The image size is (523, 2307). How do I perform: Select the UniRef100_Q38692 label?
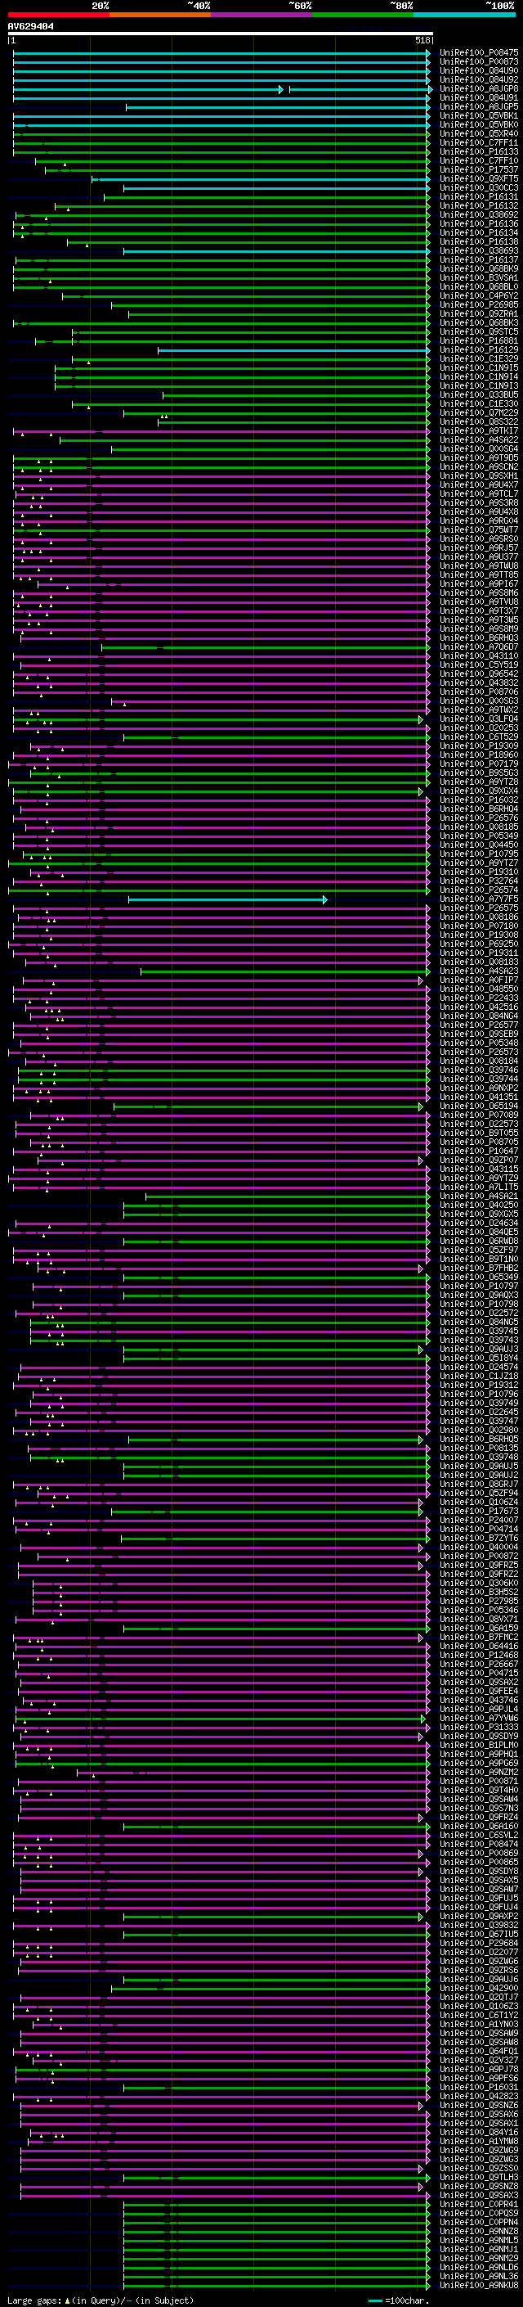(478, 215)
